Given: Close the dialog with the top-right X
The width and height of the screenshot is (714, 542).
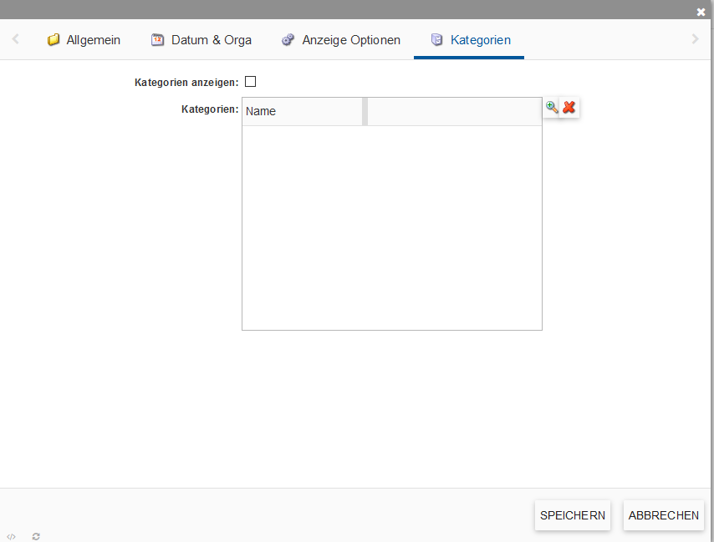Looking at the screenshot, I should pyautogui.click(x=701, y=12).
